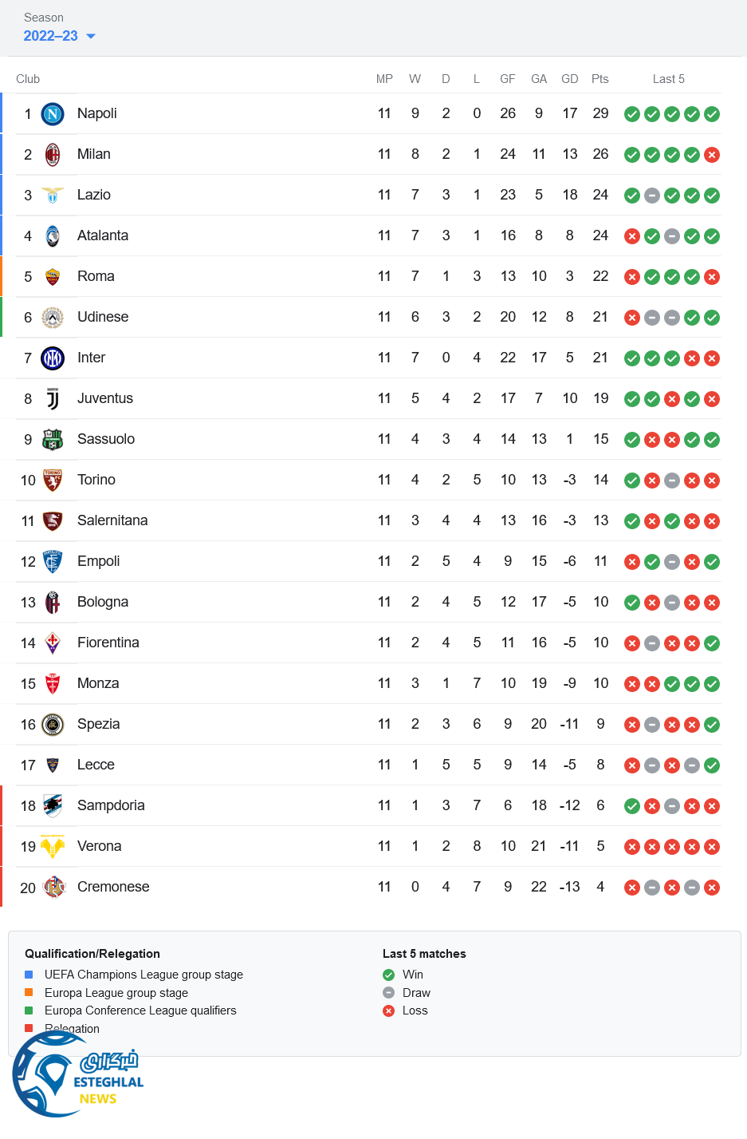
Task: Click the Esteghlal News logo
Action: (x=77, y=1075)
